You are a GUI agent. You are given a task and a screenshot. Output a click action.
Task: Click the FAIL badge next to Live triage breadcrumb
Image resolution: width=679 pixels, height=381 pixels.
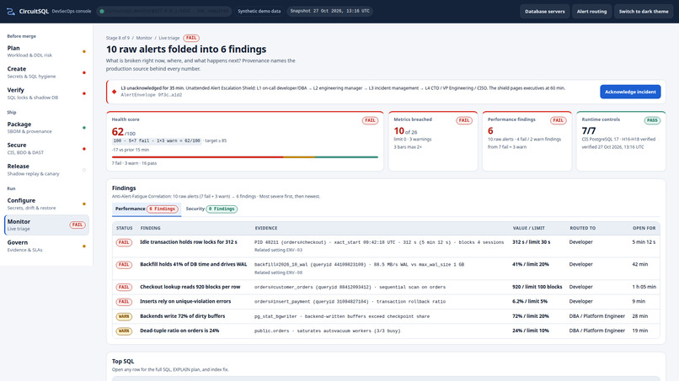click(191, 38)
